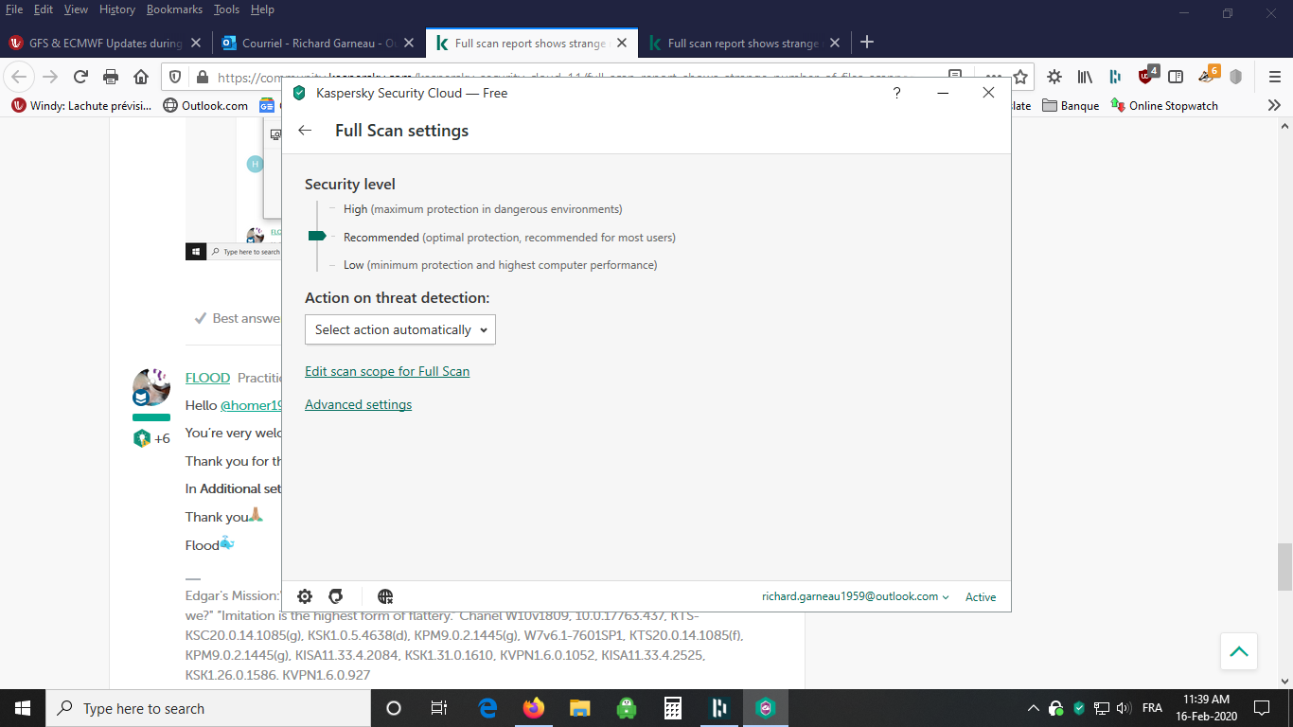Screen dimensions: 1293x727
Task: Open Online Stopwatch bookmark
Action: 1164,105
